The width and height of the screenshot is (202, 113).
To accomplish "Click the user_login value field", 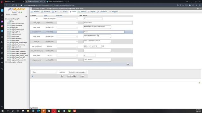I will point(108,23).
